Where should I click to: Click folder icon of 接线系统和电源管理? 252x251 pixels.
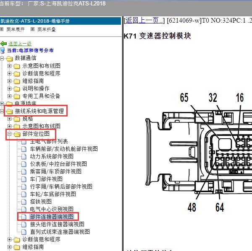pos(10,111)
